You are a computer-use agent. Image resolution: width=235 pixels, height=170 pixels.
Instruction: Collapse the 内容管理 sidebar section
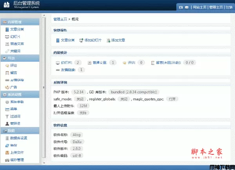(20, 22)
